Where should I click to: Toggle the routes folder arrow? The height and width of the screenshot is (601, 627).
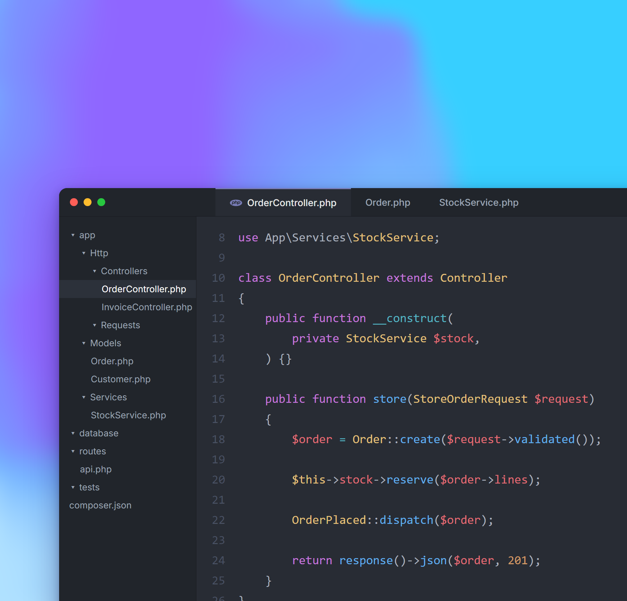(x=73, y=451)
